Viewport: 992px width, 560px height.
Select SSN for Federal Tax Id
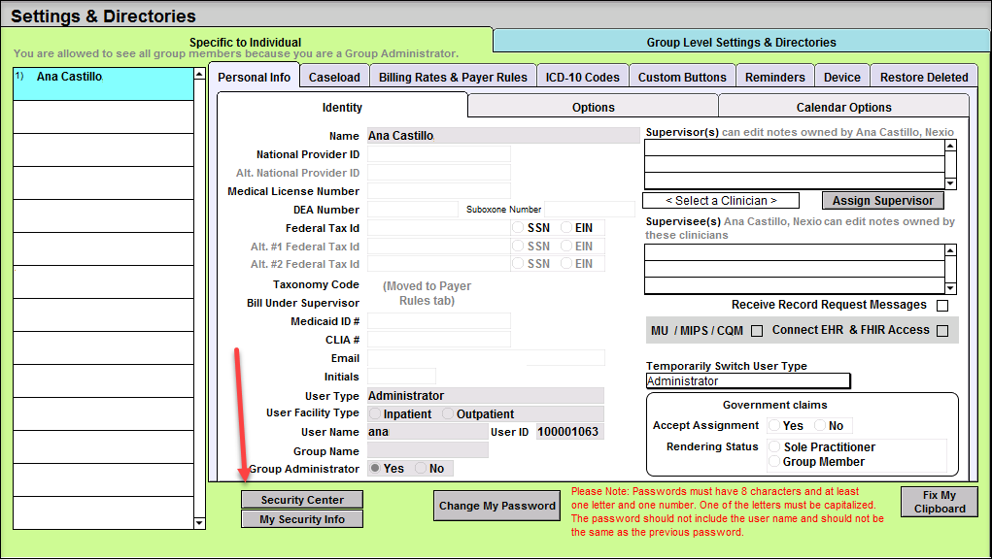[520, 228]
